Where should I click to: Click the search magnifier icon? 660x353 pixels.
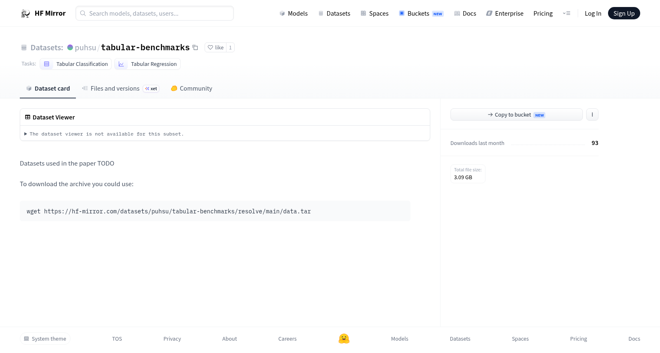click(83, 13)
